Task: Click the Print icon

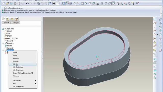Action: pos(15,3)
